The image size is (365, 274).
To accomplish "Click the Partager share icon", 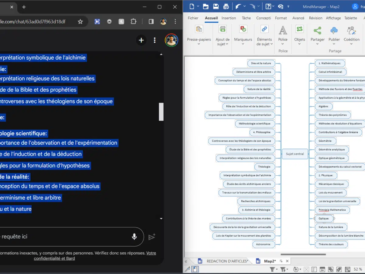I will 317,30.
